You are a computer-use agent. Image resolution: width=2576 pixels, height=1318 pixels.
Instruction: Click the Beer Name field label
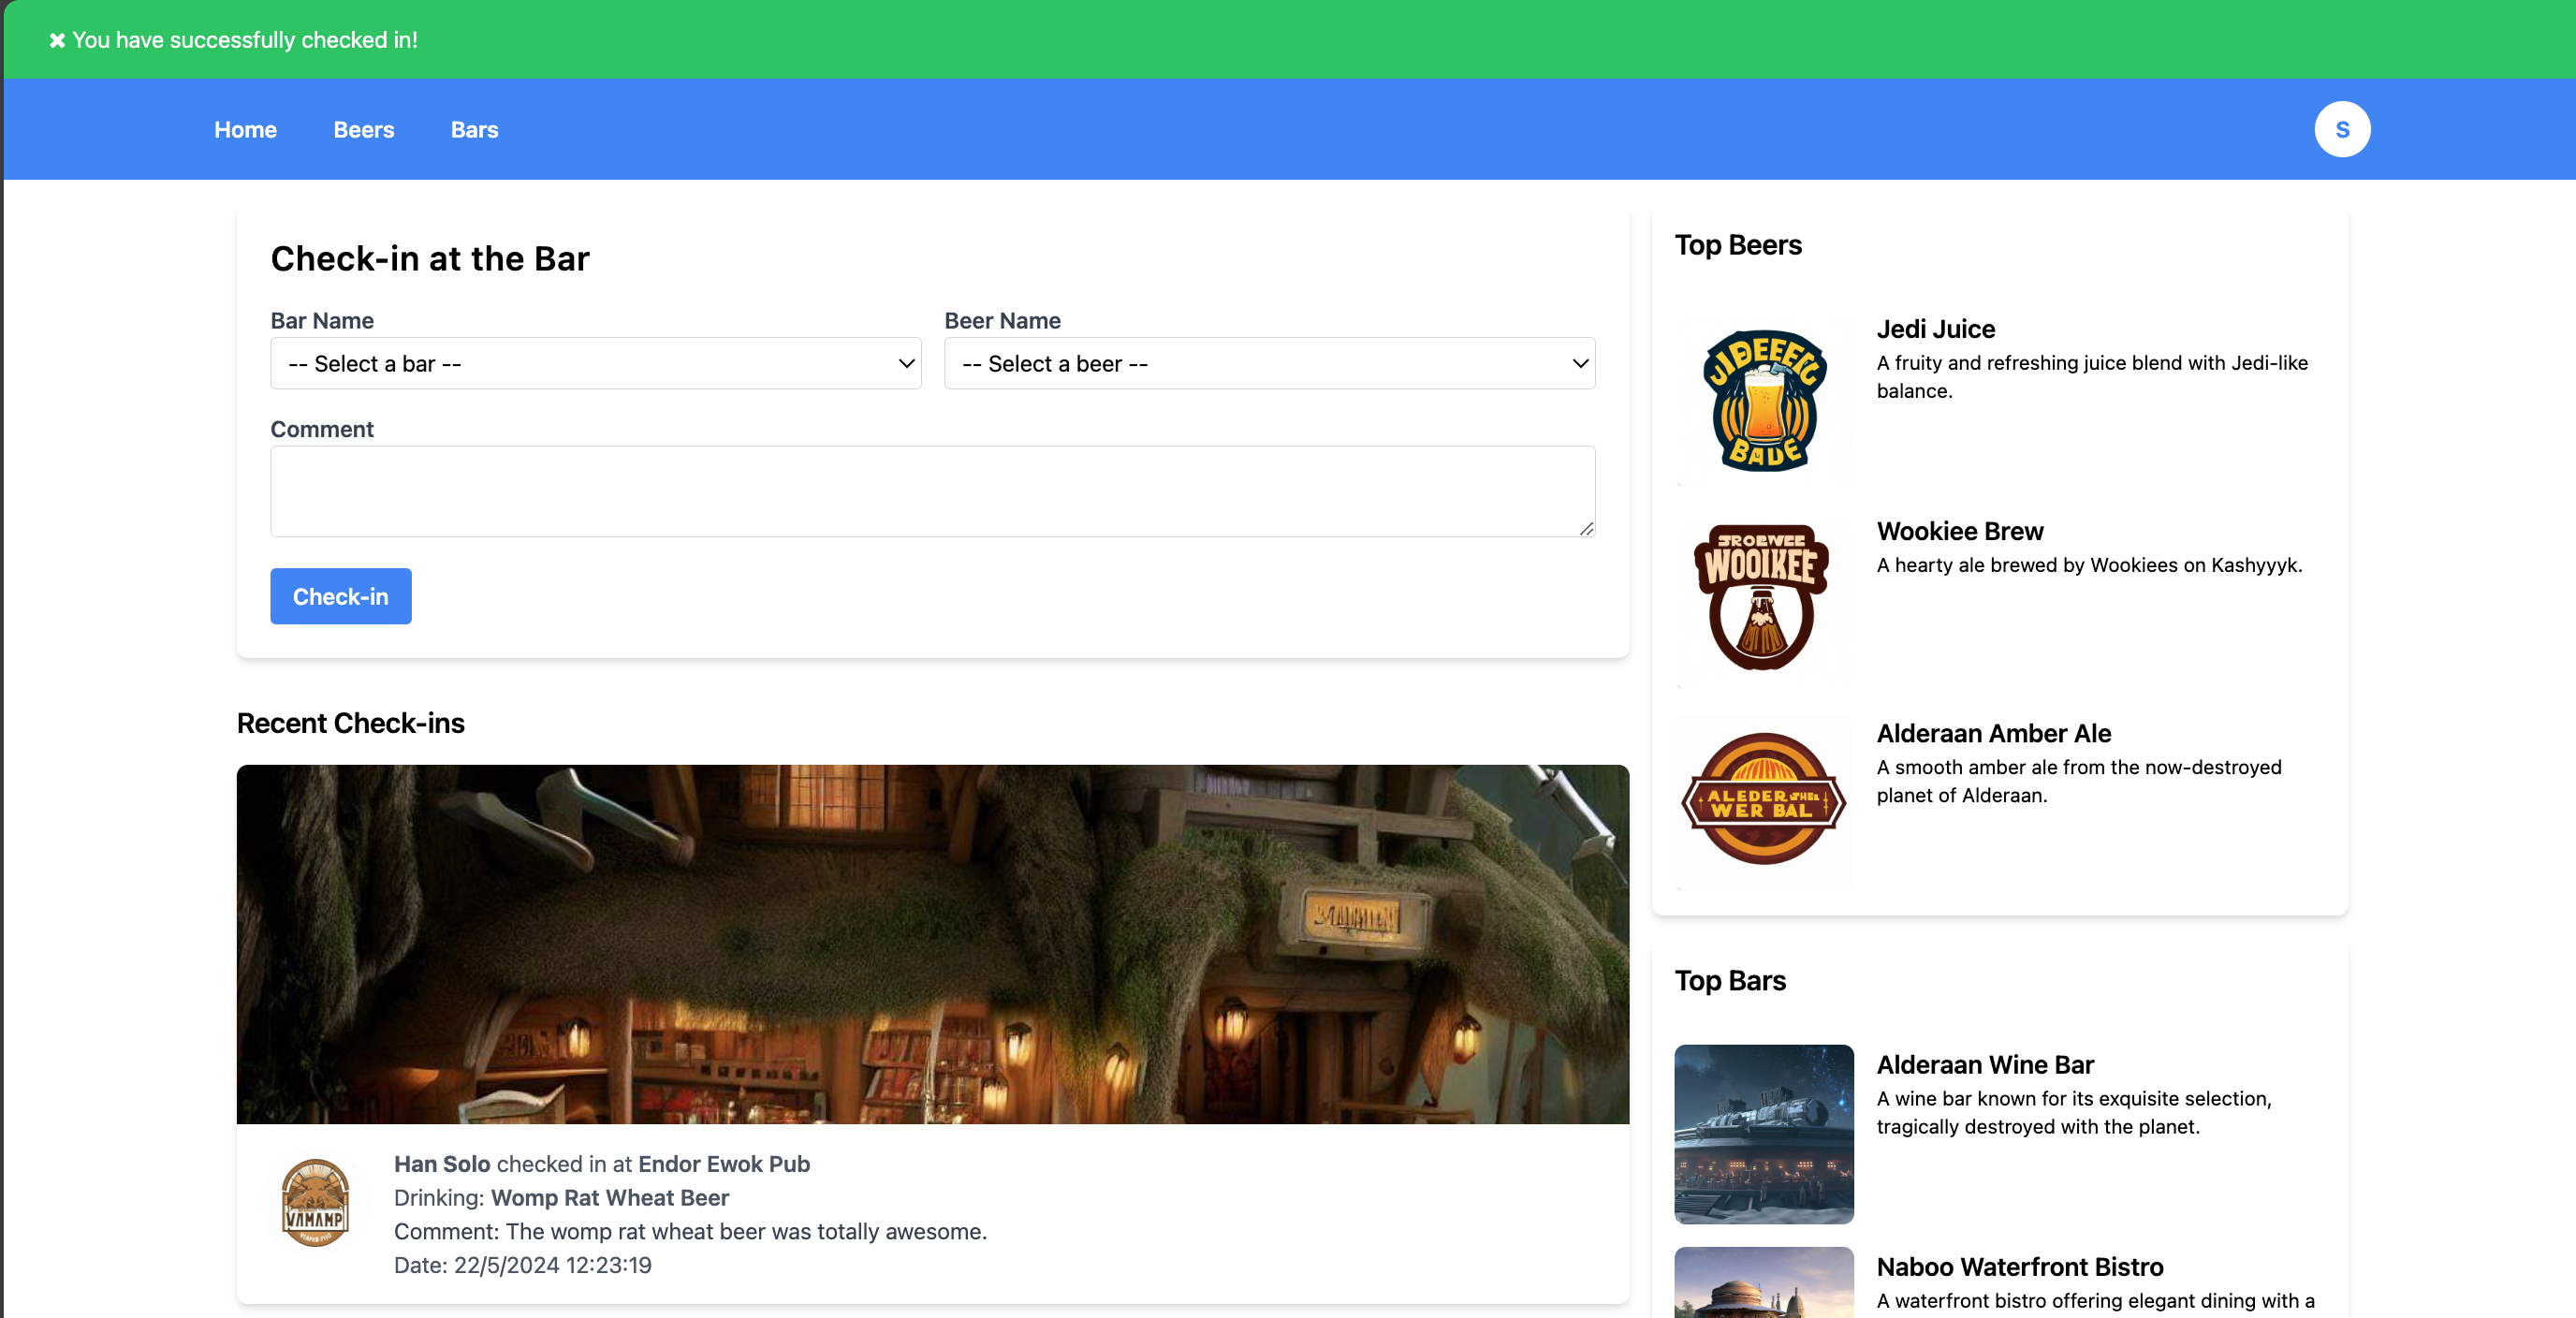[x=1002, y=321]
